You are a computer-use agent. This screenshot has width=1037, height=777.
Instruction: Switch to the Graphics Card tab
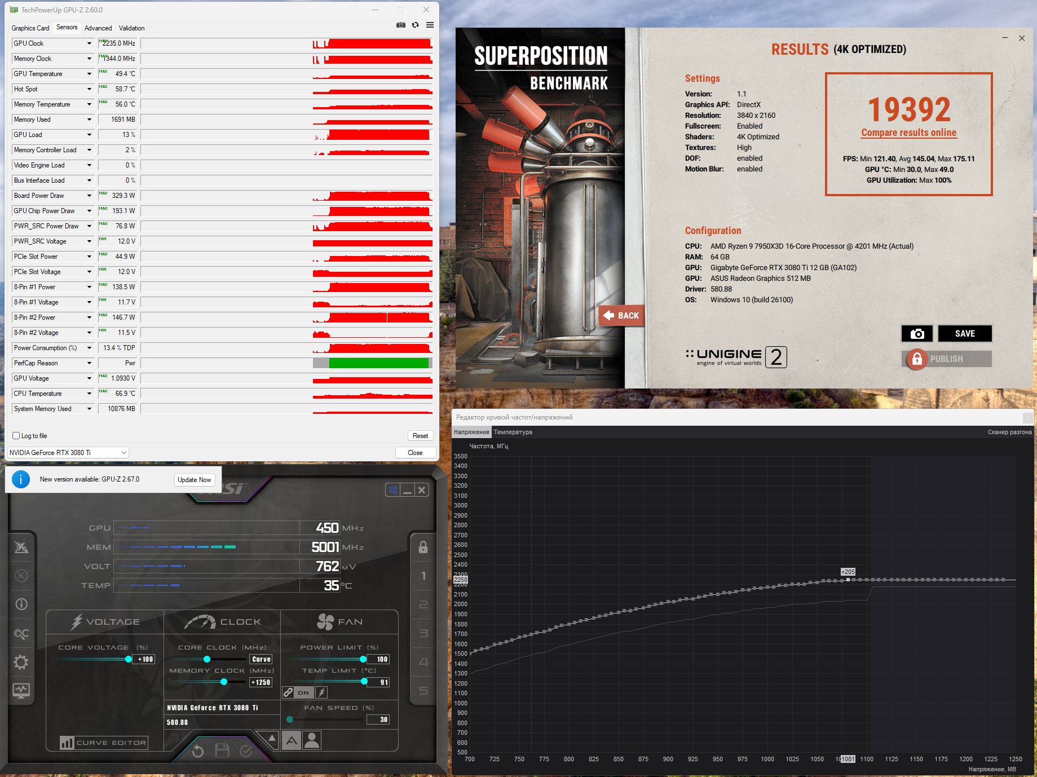30,28
